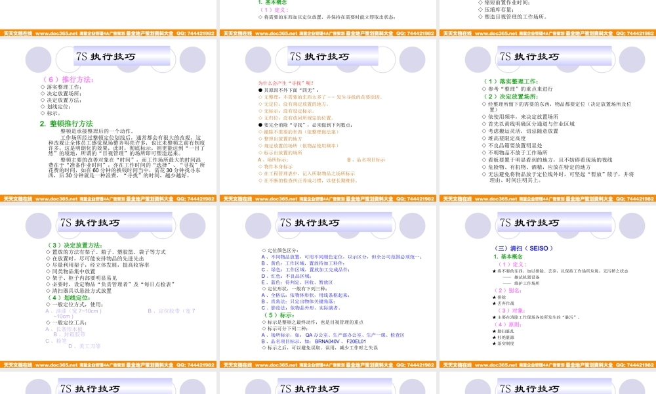Click the '(6) 推行方法:' heading
The width and height of the screenshot is (656, 394).
68,79
